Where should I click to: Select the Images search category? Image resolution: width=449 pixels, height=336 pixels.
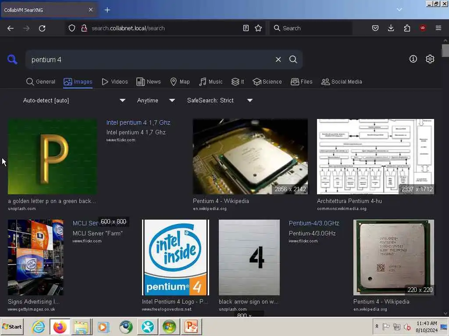click(78, 82)
